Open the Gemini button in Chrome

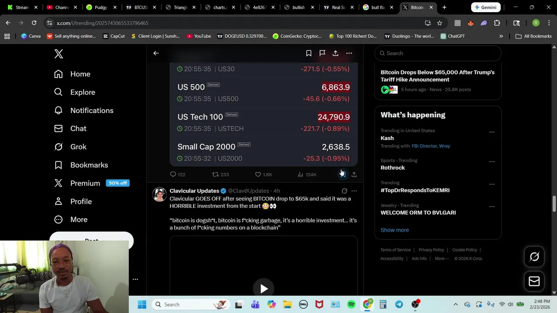coord(486,7)
